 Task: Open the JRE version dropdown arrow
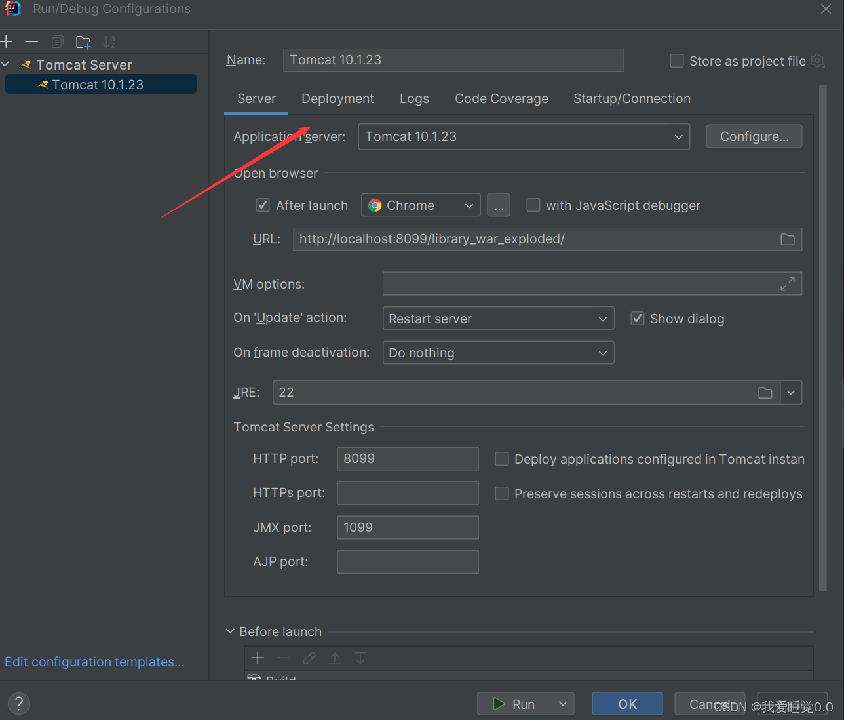[791, 393]
